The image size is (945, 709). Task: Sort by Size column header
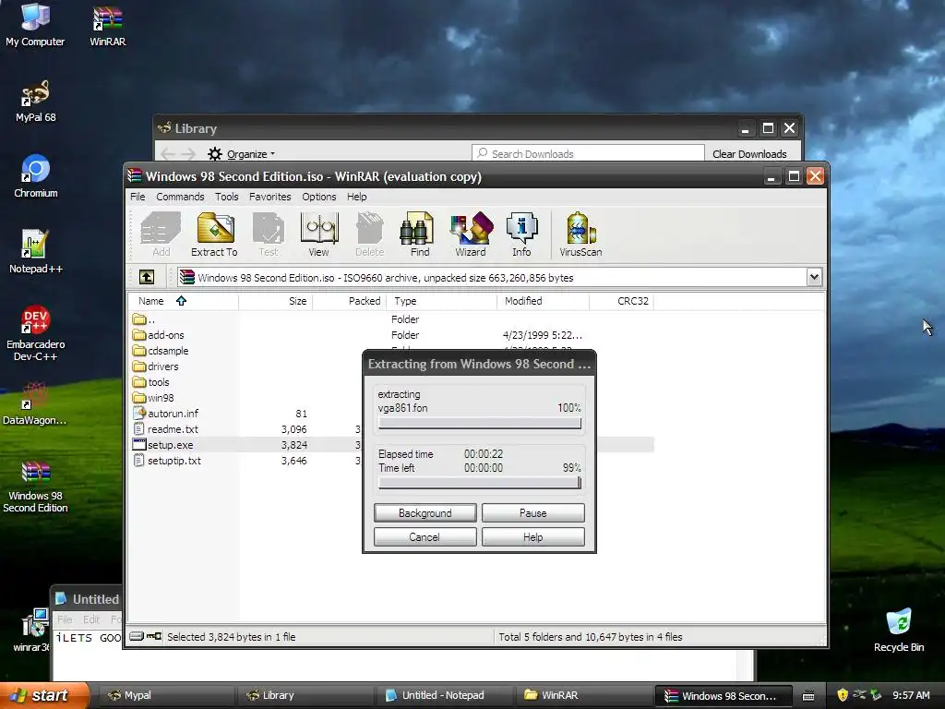pyautogui.click(x=275, y=301)
